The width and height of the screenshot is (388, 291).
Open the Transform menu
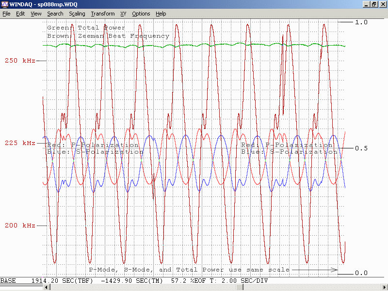point(103,14)
